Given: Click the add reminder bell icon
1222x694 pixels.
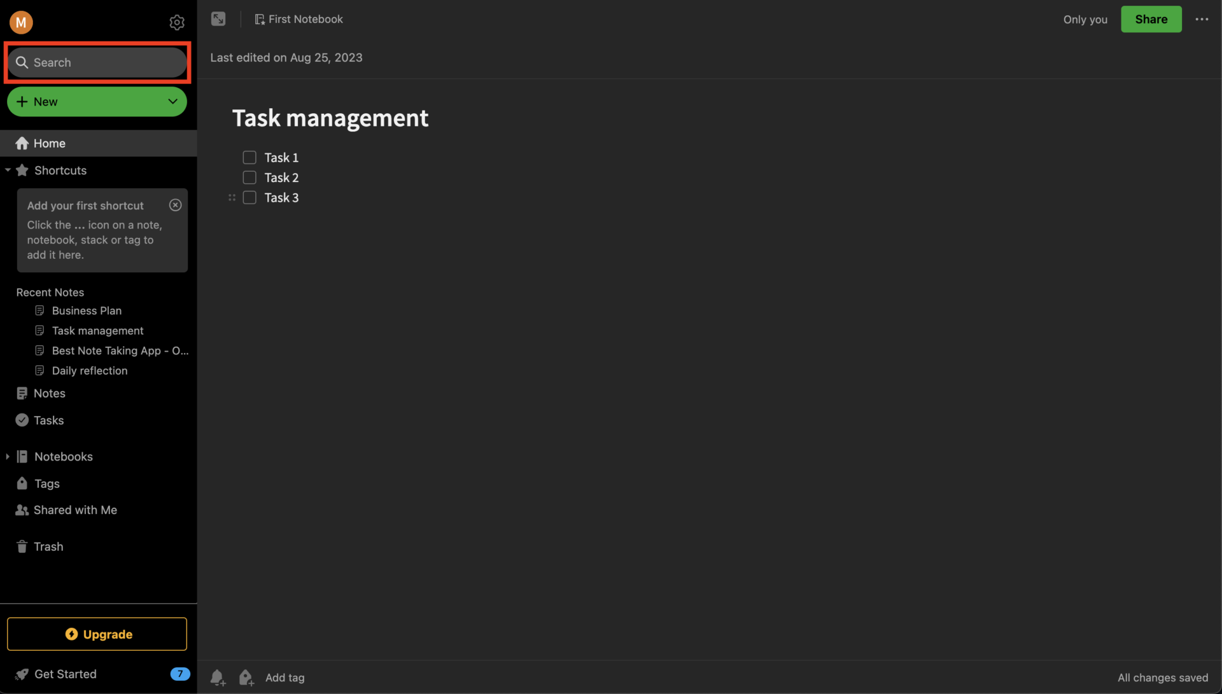Looking at the screenshot, I should [218, 677].
